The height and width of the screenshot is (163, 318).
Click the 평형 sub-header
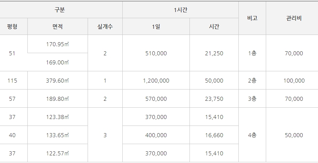click(12, 27)
